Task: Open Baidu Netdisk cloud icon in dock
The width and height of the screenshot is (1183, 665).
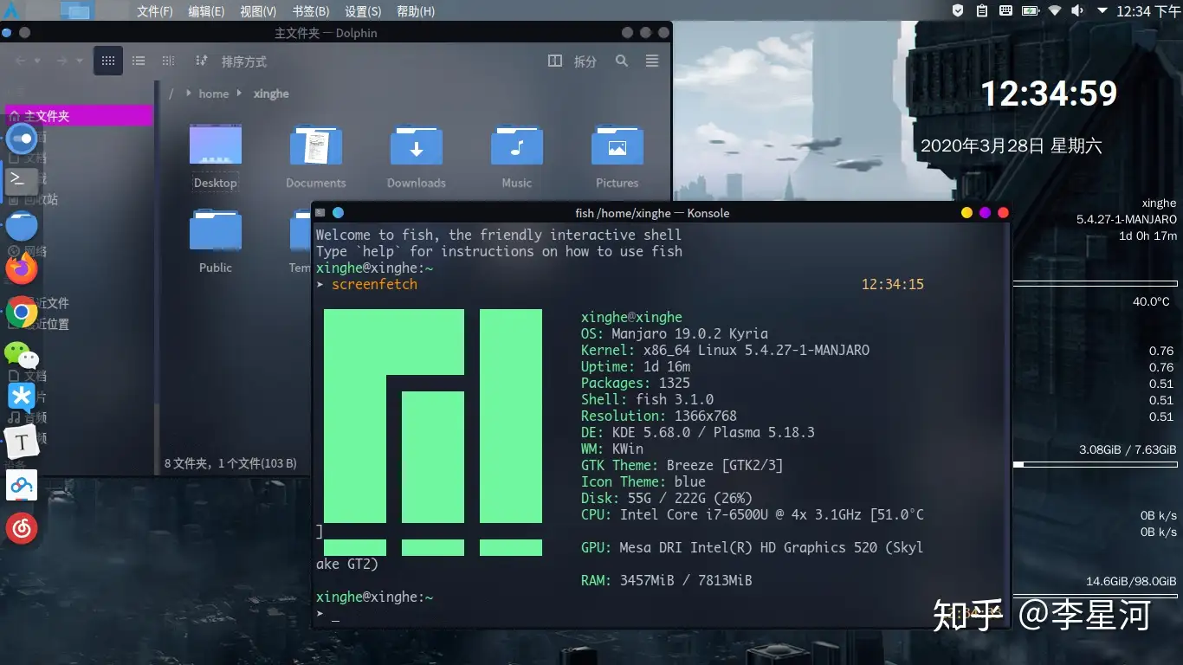Action: click(x=22, y=485)
